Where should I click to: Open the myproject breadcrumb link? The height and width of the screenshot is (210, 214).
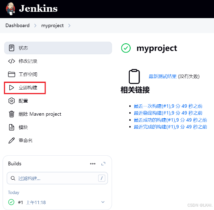click(x=52, y=26)
